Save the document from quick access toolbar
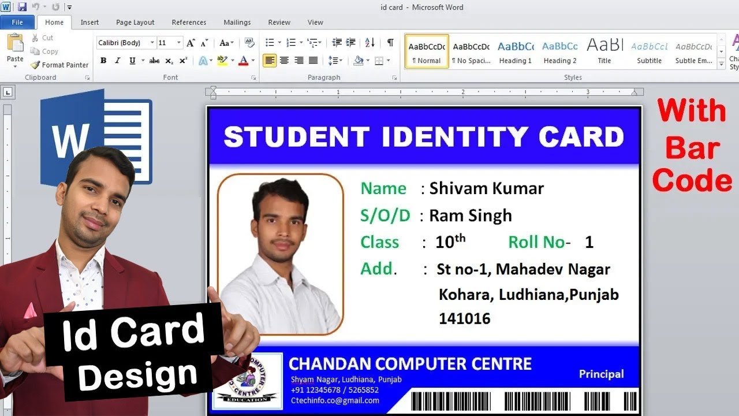739x416 pixels. (x=22, y=8)
